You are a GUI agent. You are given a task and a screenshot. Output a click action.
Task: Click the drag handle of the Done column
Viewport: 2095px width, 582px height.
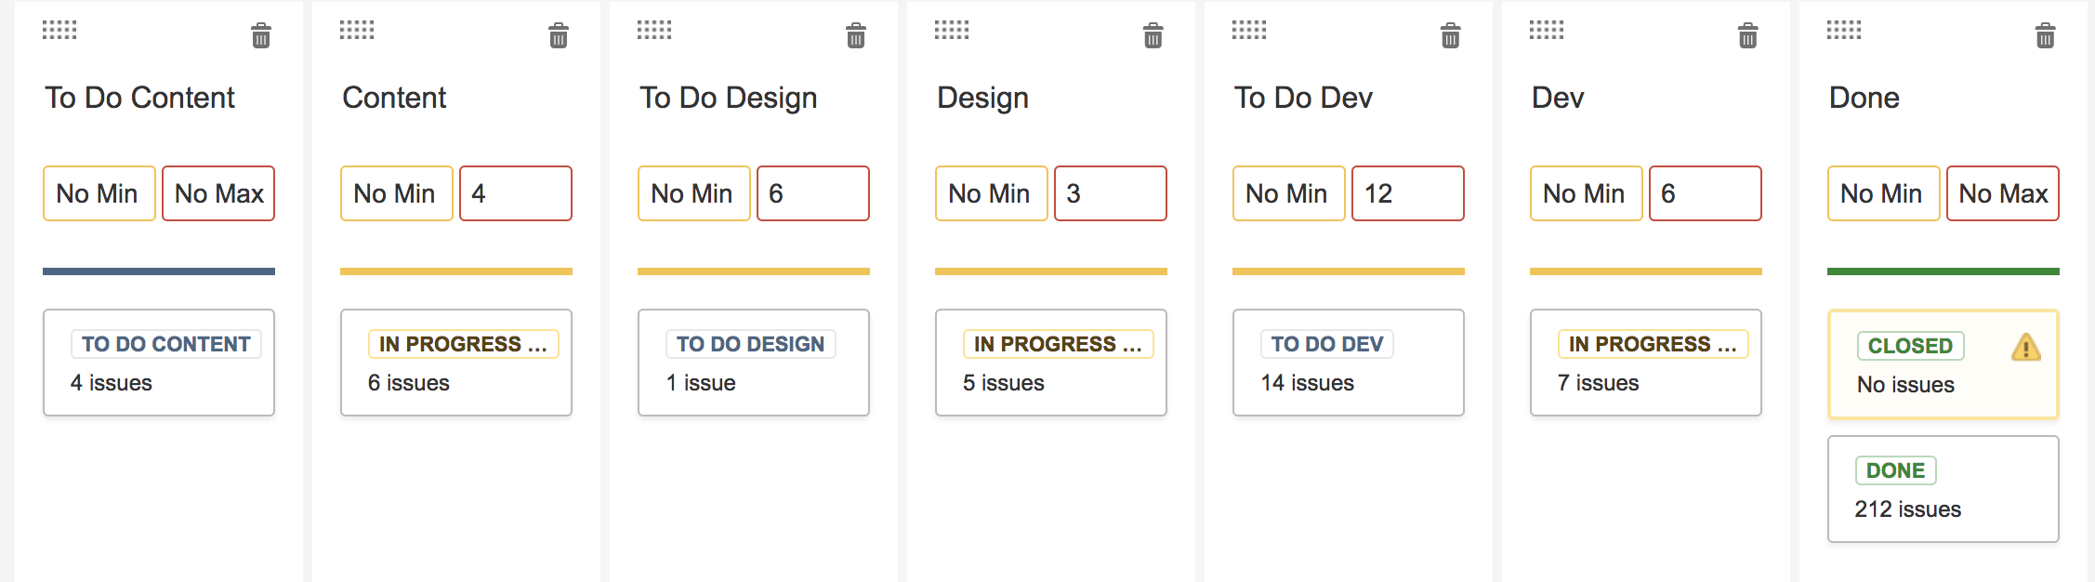pos(1842,29)
